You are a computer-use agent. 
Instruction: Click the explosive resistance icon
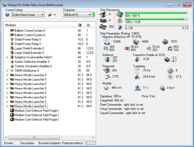point(170,48)
